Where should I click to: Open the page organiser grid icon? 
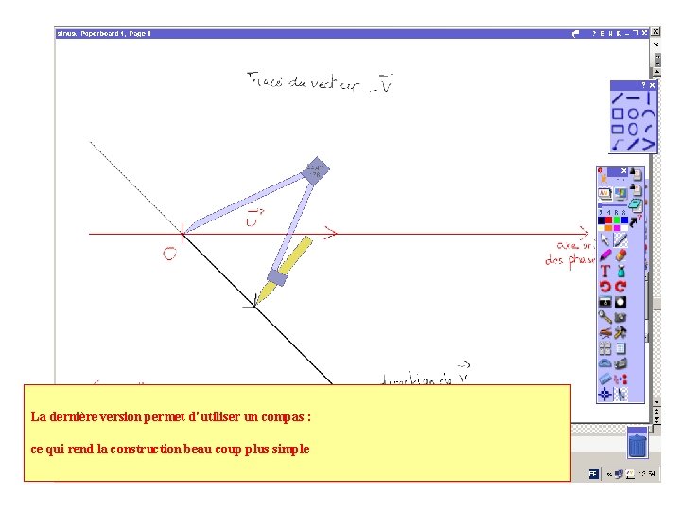605,348
